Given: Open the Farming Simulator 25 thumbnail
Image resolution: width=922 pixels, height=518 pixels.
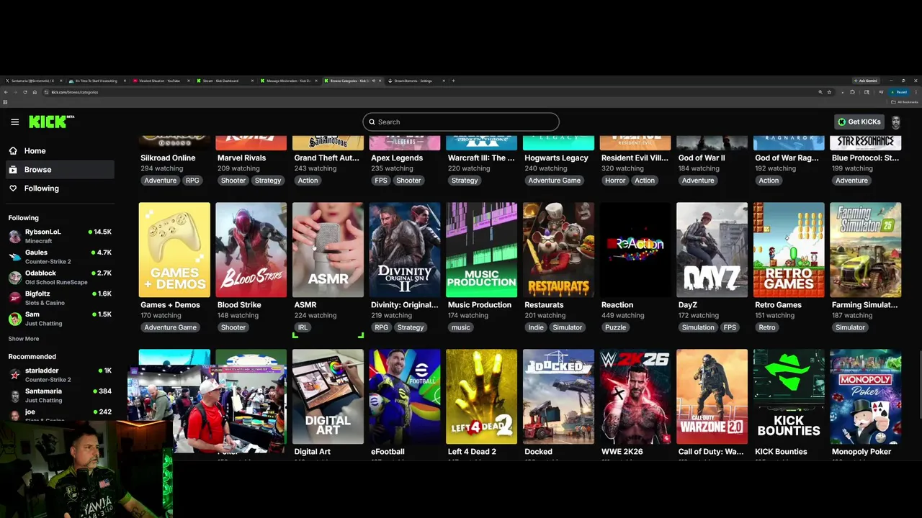Looking at the screenshot, I should coord(865,250).
